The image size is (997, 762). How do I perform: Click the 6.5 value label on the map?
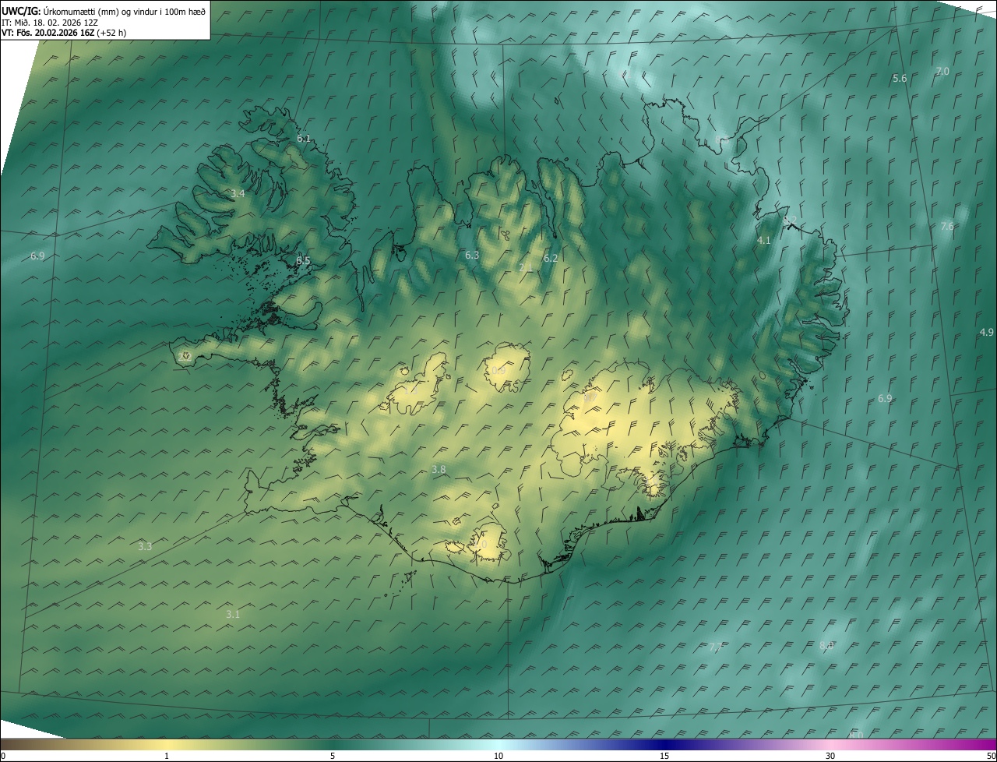(303, 261)
